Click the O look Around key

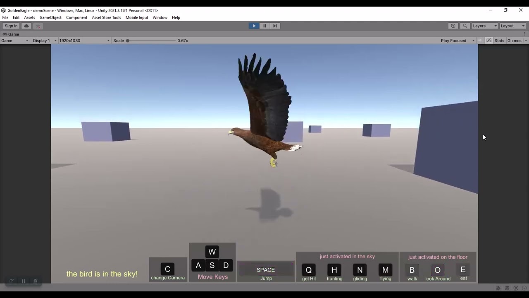tap(438, 270)
